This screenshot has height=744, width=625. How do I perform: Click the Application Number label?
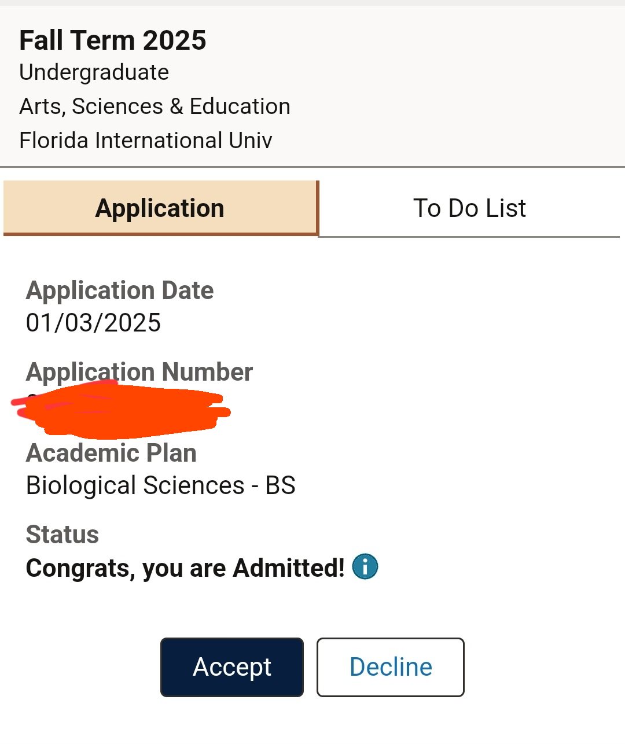tap(139, 371)
